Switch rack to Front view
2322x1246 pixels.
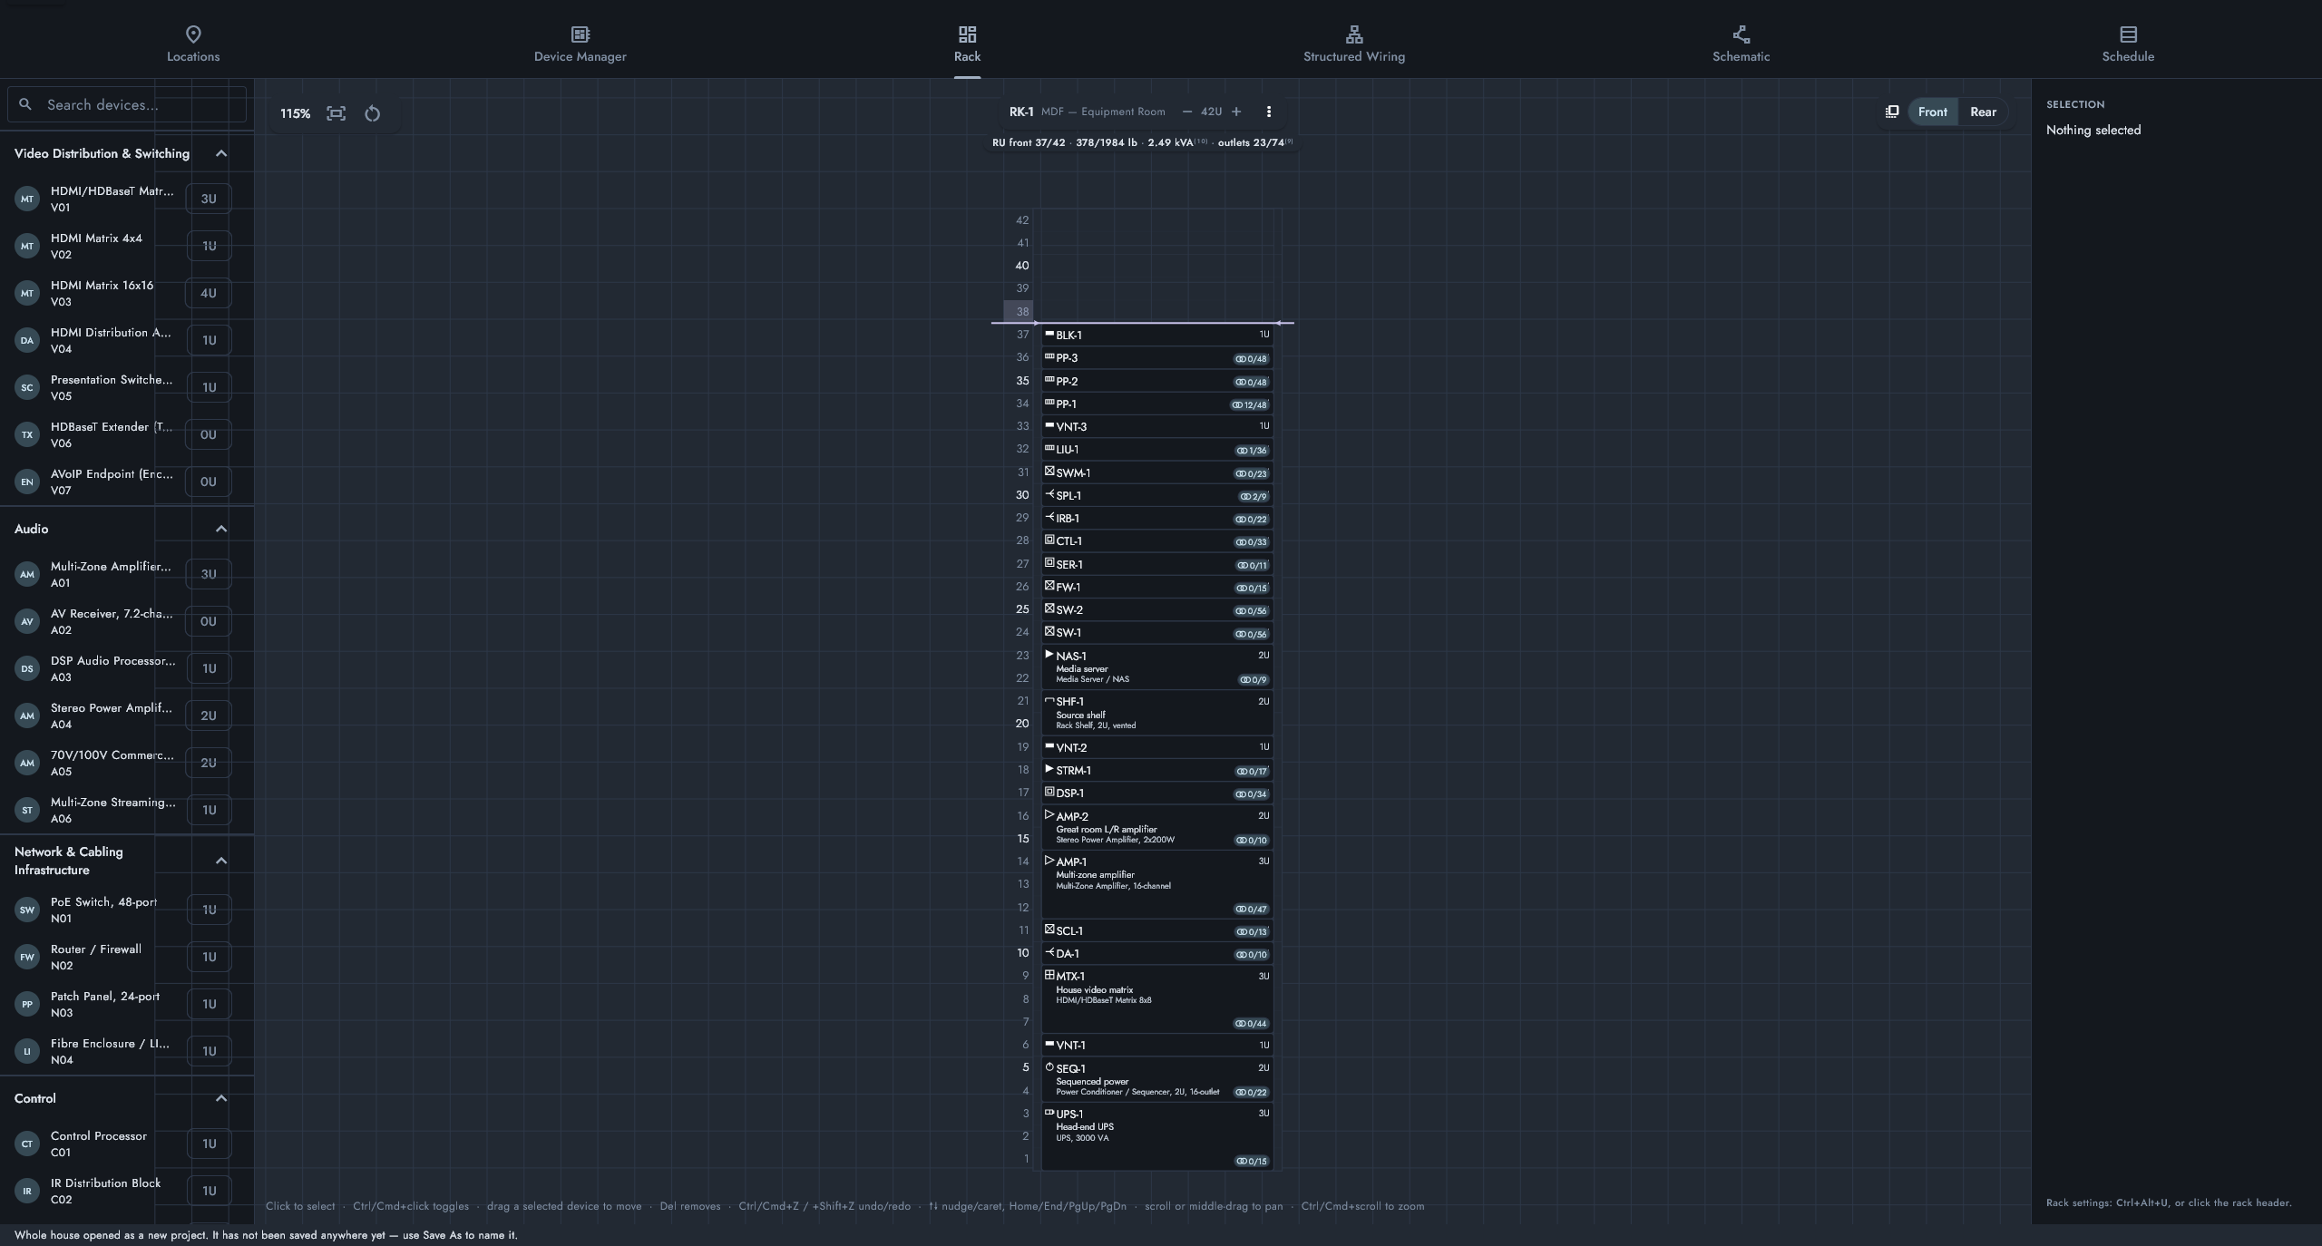pyautogui.click(x=1932, y=112)
